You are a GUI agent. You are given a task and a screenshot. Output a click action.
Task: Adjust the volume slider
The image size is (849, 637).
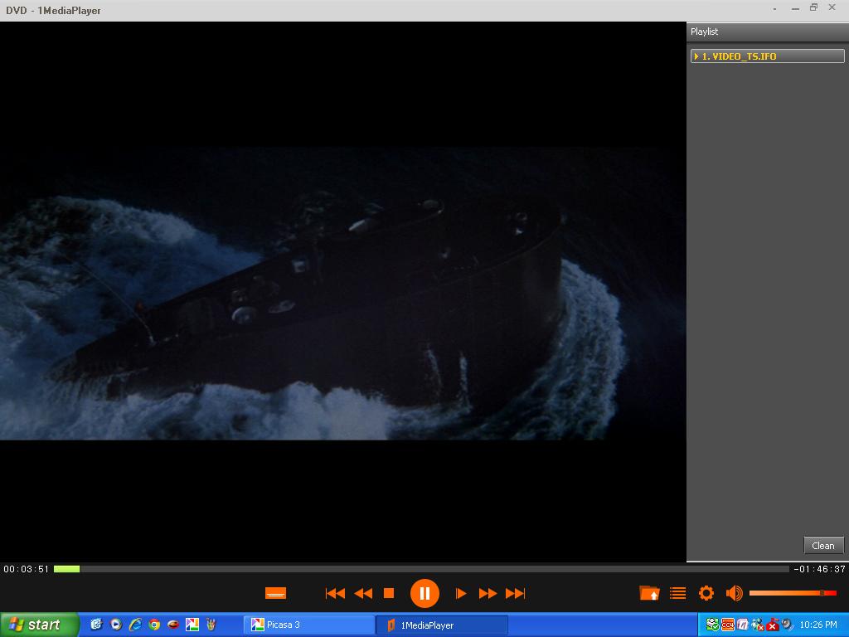(792, 593)
